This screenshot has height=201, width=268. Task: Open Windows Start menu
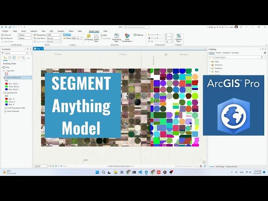point(97,172)
